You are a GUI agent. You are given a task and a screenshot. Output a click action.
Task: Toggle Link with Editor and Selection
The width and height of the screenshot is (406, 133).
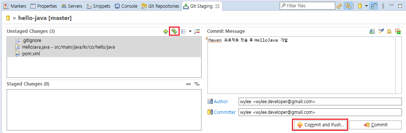coord(348,6)
